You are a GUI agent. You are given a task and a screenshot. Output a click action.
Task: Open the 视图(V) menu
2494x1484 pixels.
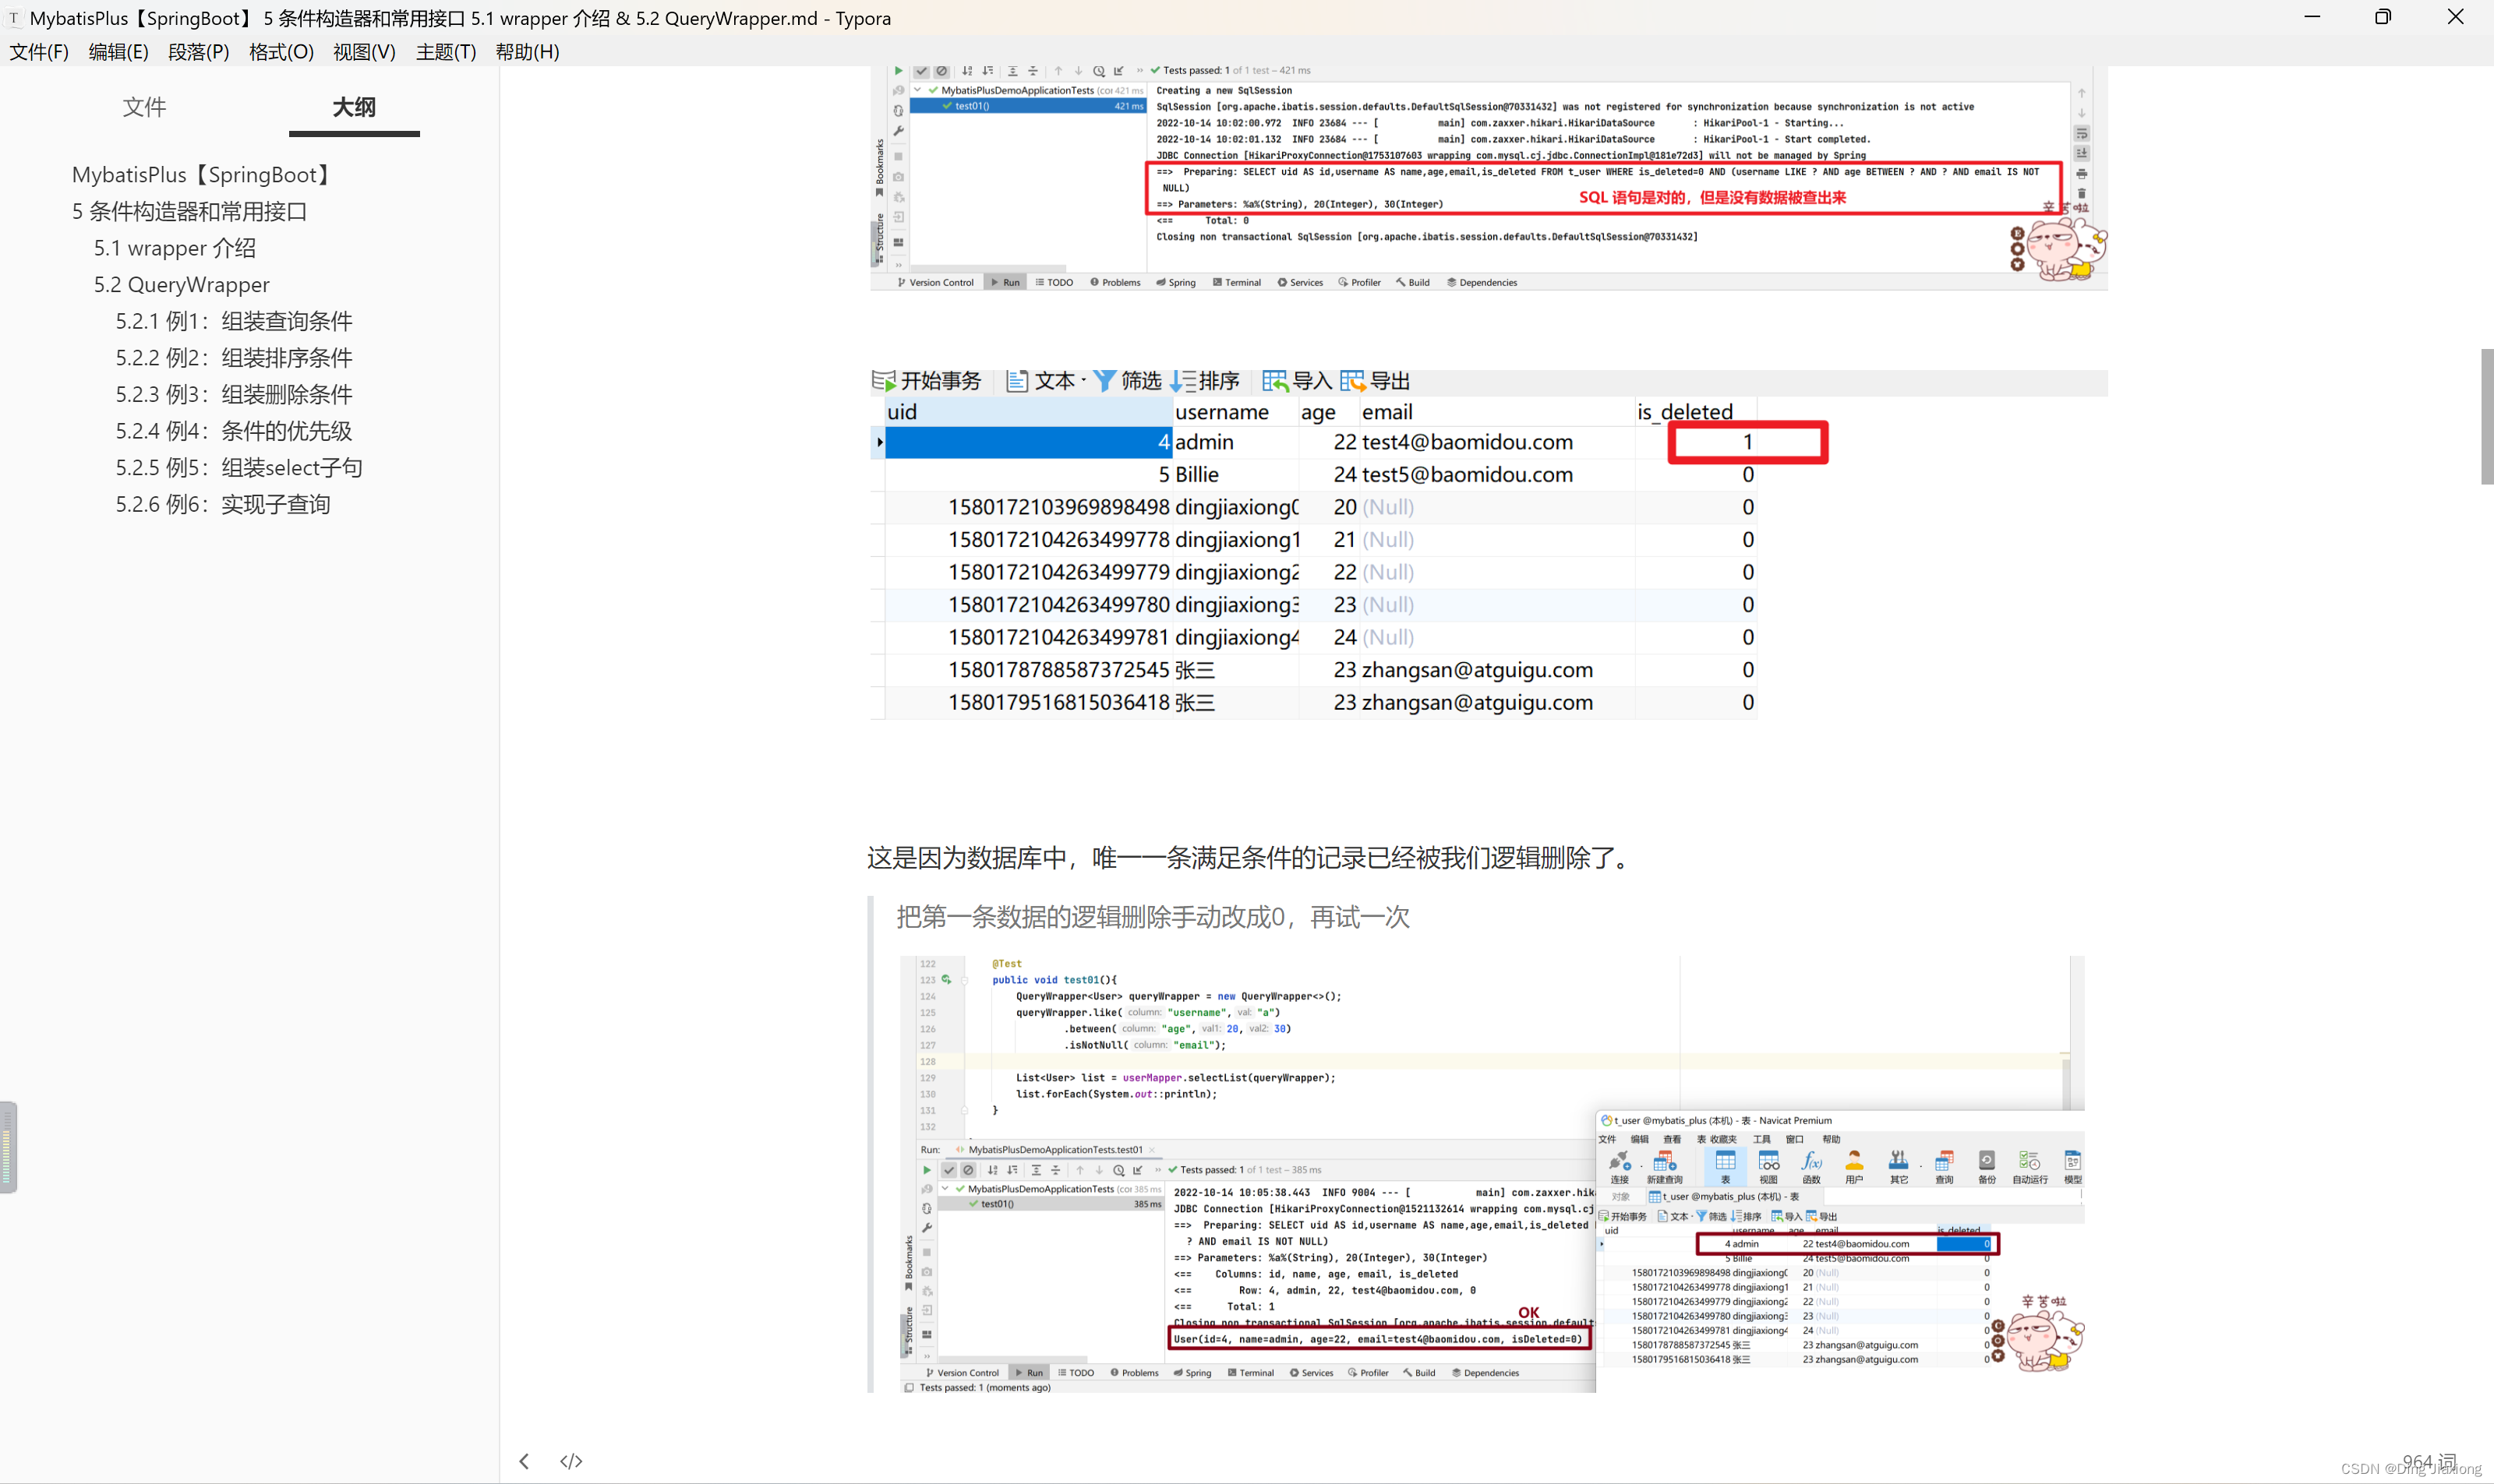coord(364,52)
